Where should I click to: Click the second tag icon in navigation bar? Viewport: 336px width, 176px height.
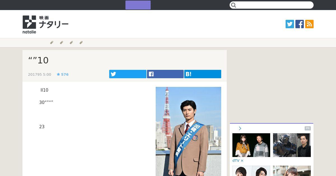click(61, 43)
